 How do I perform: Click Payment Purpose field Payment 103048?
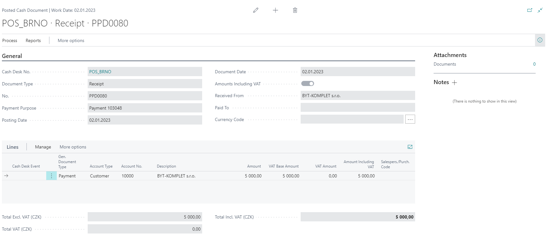145,108
